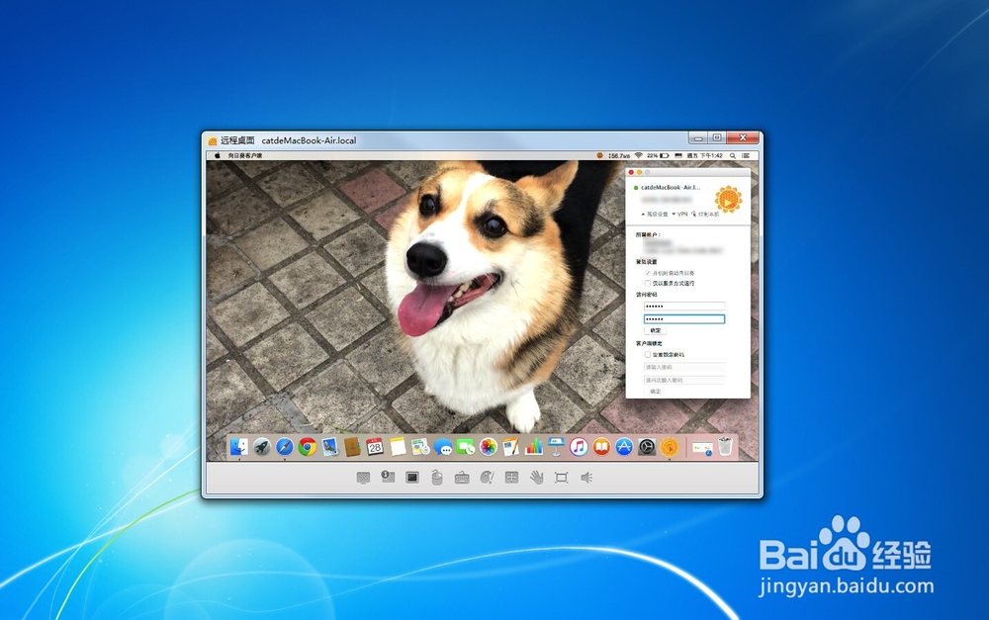Image resolution: width=989 pixels, height=620 pixels.
Task: Enable 仅以服务方式运行 checkbox
Action: click(x=648, y=283)
